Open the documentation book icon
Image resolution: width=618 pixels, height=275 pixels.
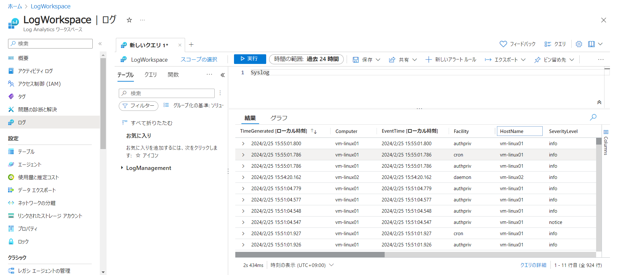pos(591,44)
